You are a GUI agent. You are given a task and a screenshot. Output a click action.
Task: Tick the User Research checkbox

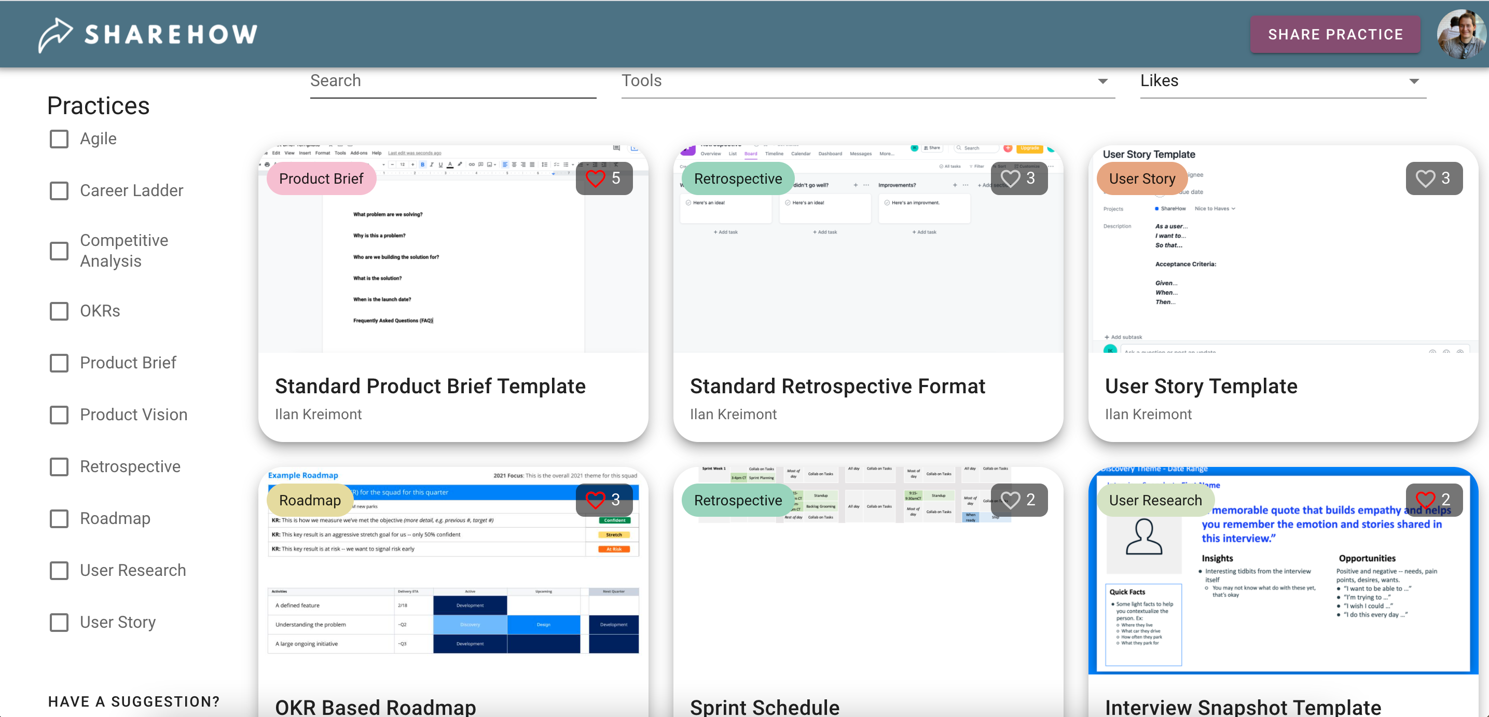click(59, 570)
